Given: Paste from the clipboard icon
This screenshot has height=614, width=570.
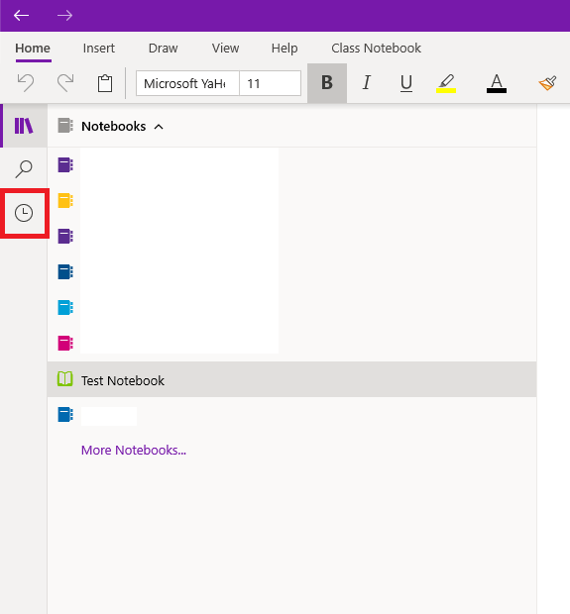Looking at the screenshot, I should (105, 83).
